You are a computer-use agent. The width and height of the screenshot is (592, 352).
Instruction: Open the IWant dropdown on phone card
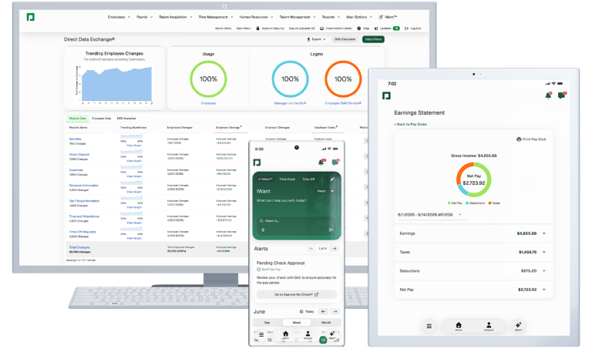pyautogui.click(x=325, y=191)
